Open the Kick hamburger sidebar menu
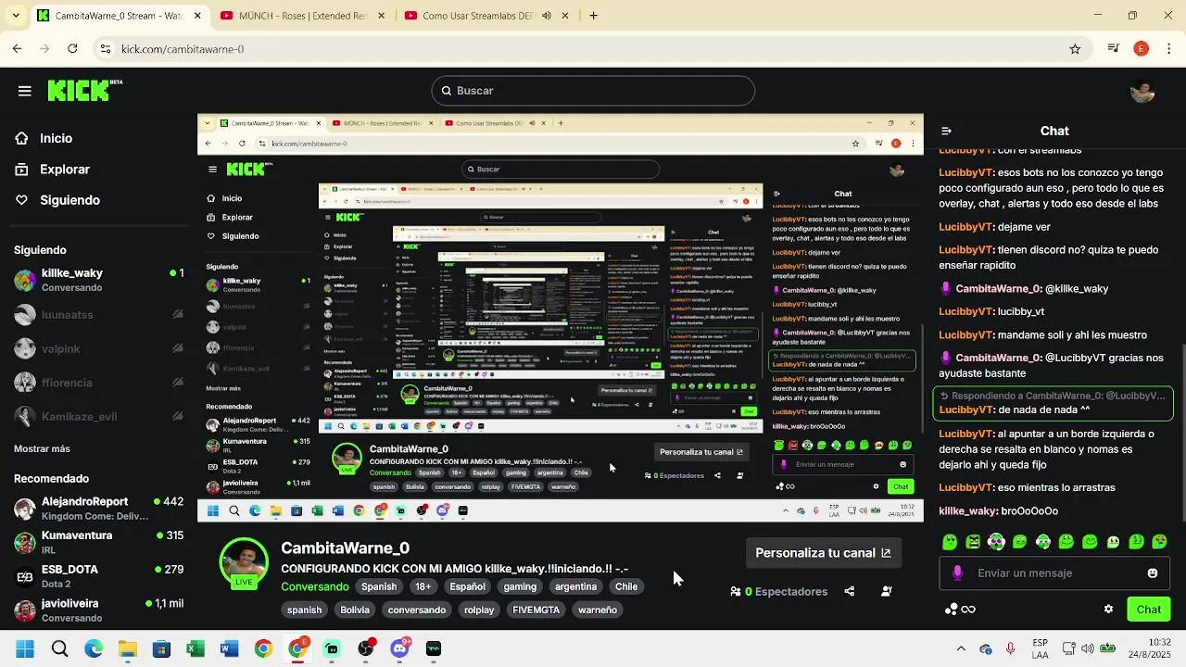Viewport: 1186px width, 667px height. coord(25,91)
